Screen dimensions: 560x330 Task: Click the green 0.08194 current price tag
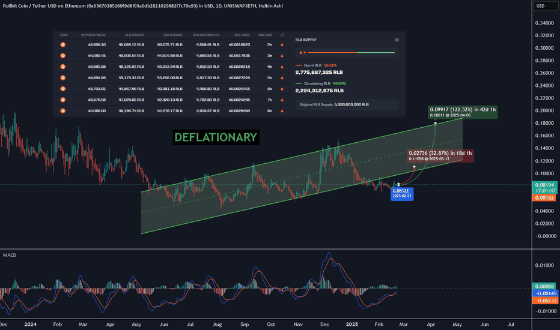click(x=546, y=187)
